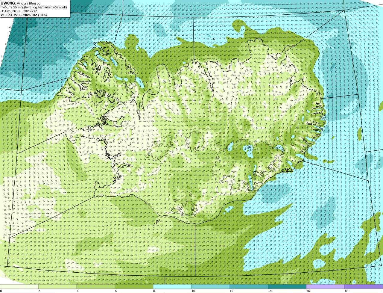This screenshot has height=293, width=383.
Task: Click the 0–2 m/s pale yellow legend swatch
Action: (19, 286)
